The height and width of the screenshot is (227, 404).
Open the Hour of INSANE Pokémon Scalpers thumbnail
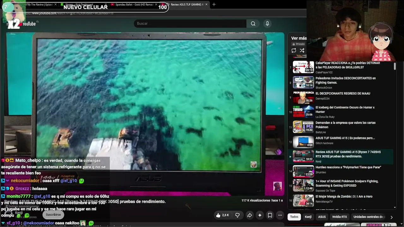(x=303, y=185)
